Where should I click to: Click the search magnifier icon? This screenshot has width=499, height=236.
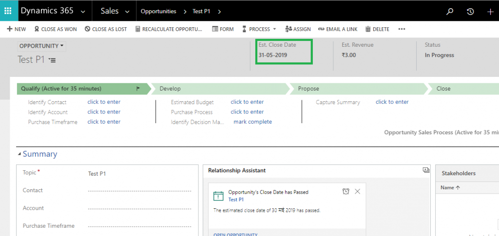pos(450,12)
